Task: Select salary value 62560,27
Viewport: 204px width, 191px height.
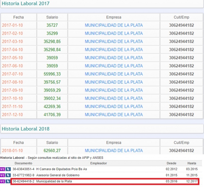Action: click(52, 151)
